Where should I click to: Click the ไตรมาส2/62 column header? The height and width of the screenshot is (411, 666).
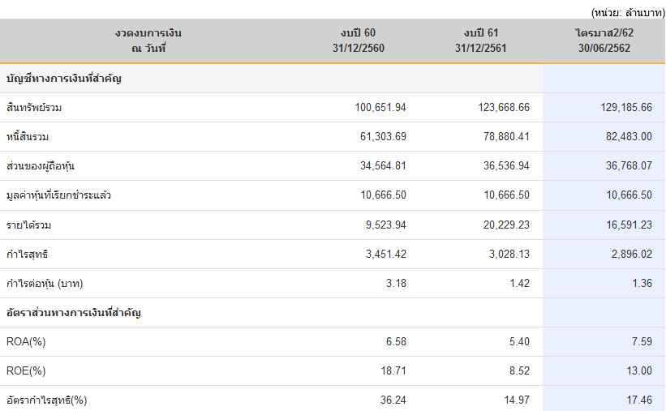[x=604, y=41]
